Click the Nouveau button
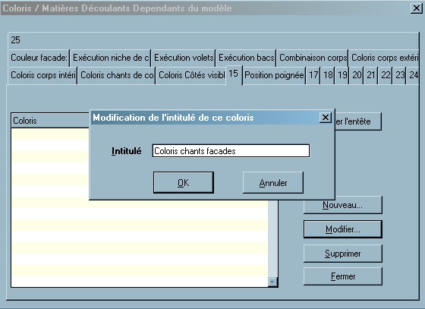This screenshot has width=425, height=309. coord(343,205)
